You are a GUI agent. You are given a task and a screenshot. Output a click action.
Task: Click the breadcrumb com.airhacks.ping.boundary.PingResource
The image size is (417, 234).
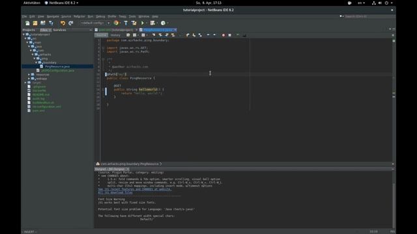tap(130, 164)
